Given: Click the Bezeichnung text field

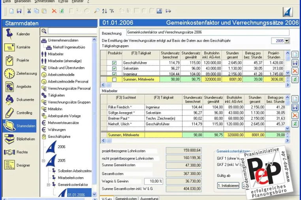Looking at the screenshot, I should tap(208, 32).
